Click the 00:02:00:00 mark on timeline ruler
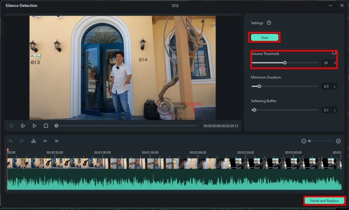The width and height of the screenshot is (349, 210). click(198, 153)
